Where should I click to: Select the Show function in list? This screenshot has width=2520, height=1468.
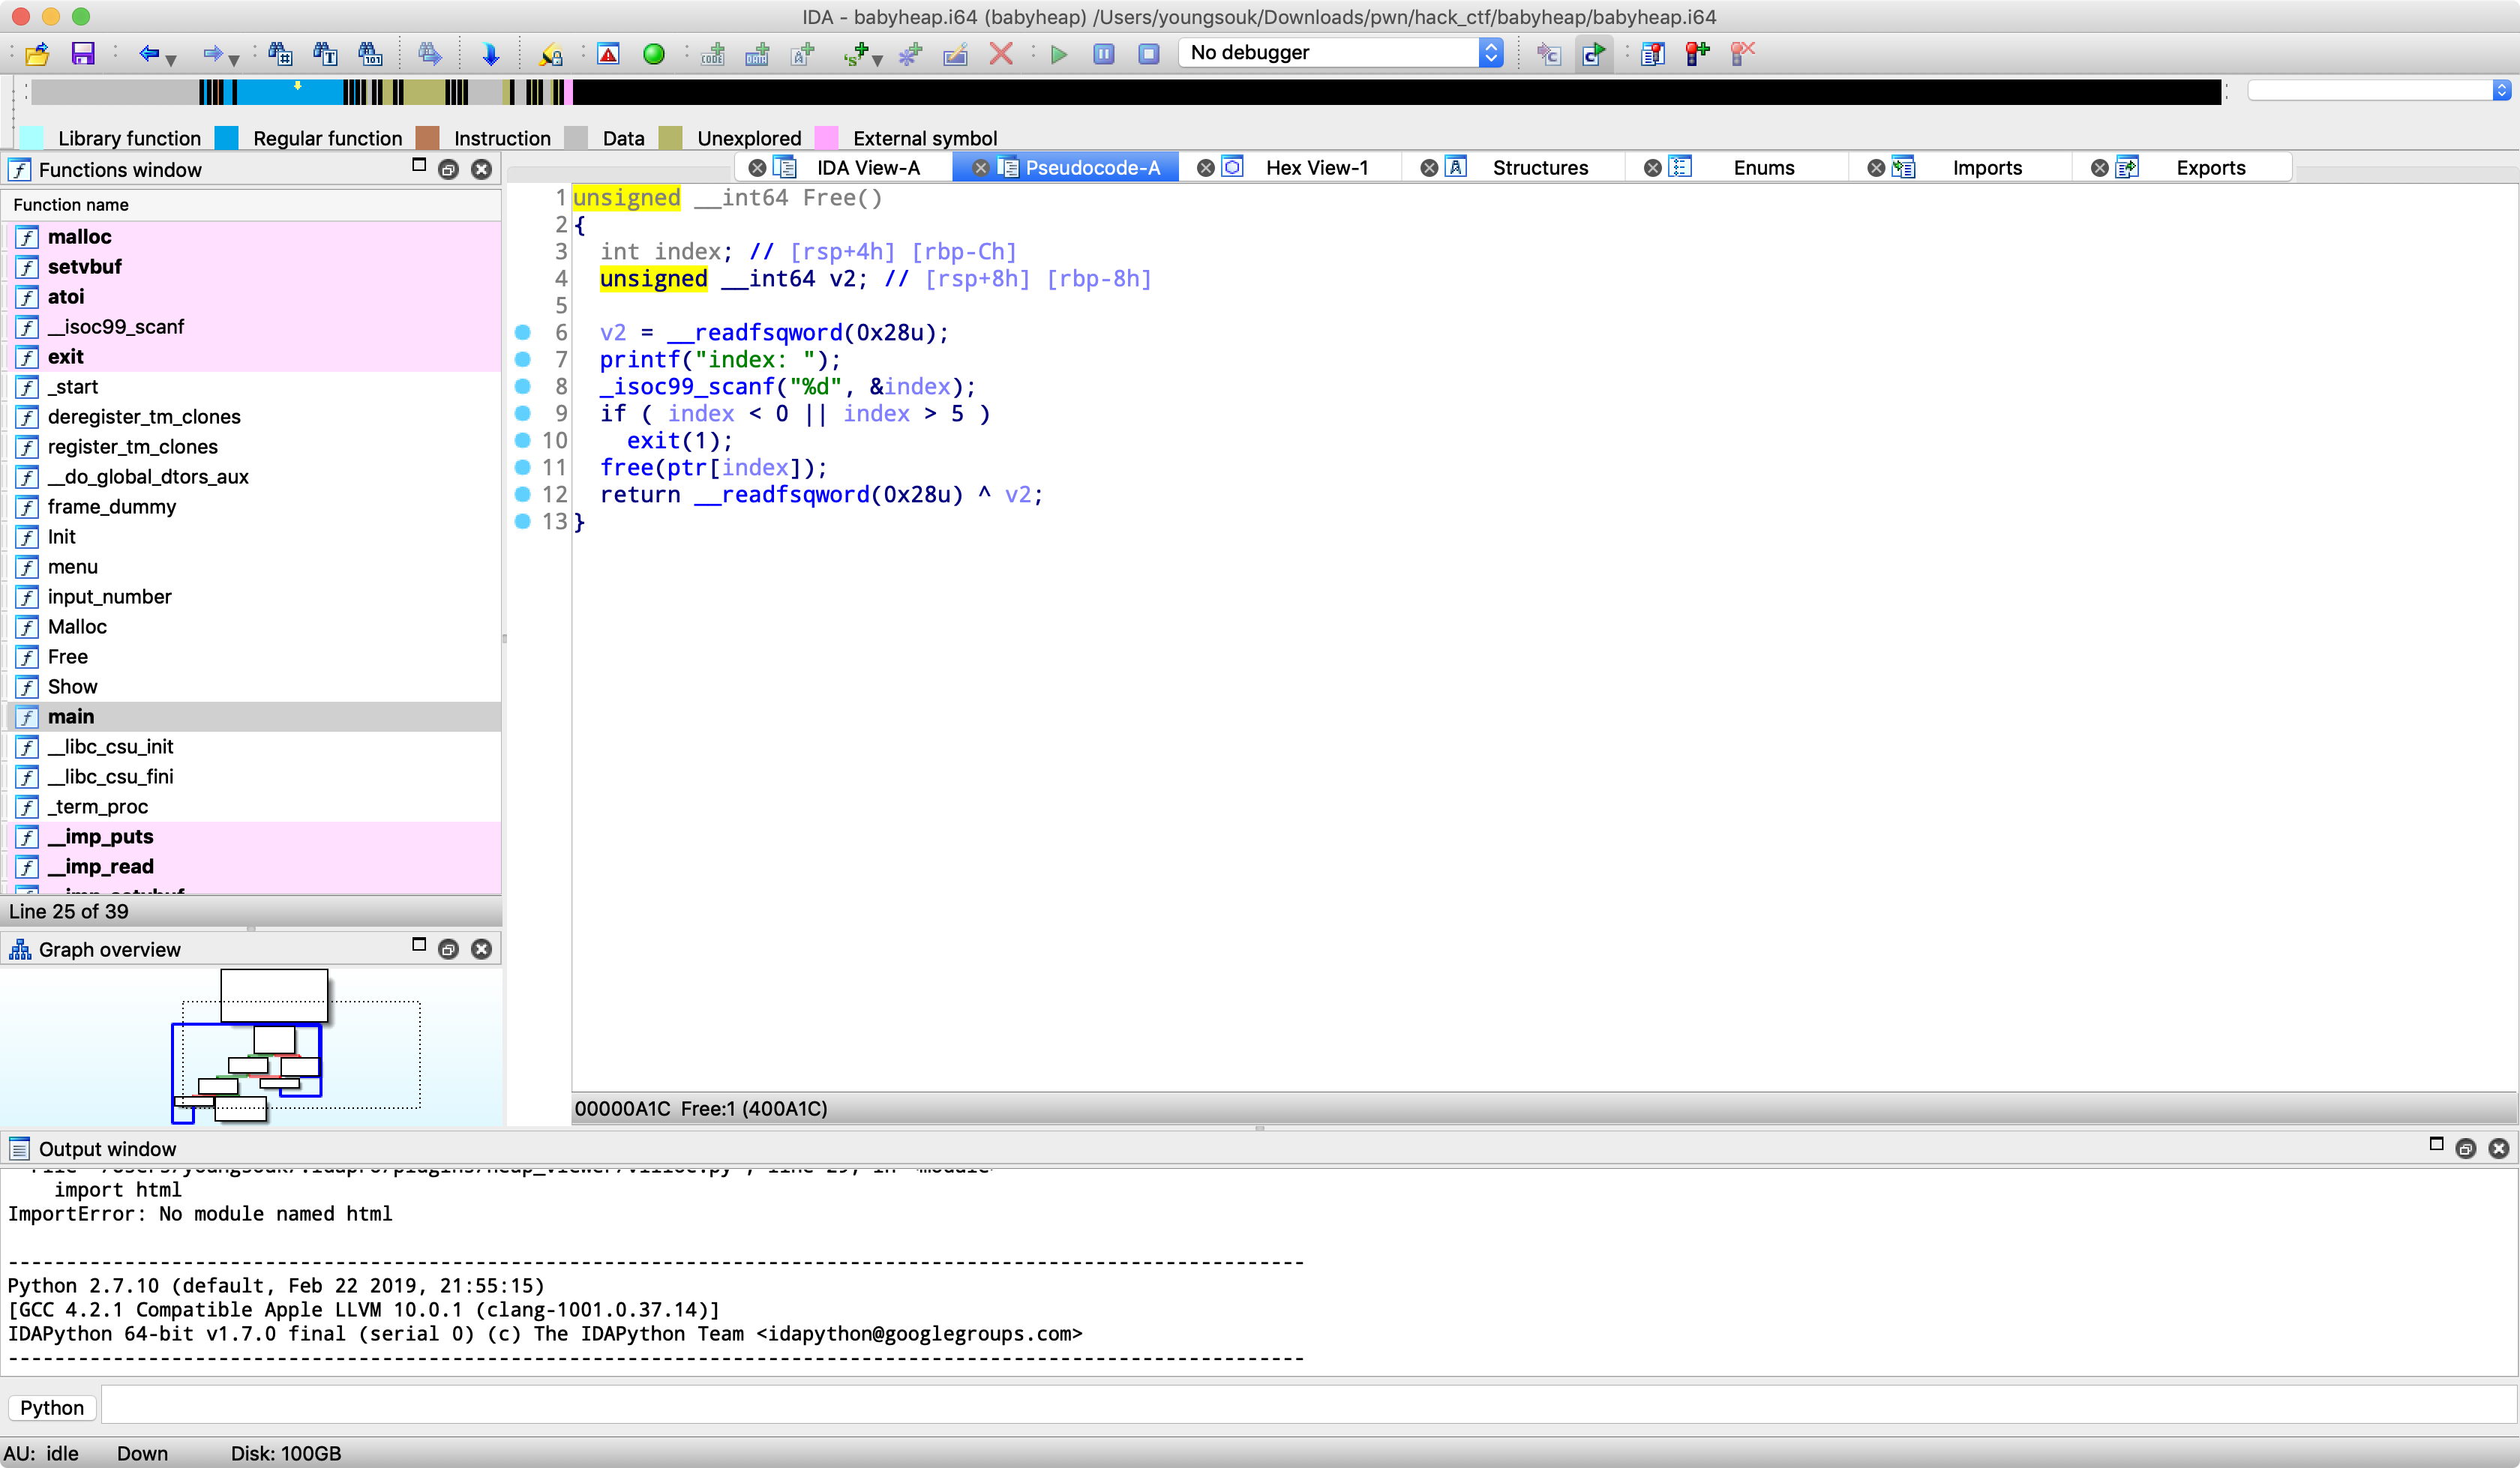pos(73,687)
